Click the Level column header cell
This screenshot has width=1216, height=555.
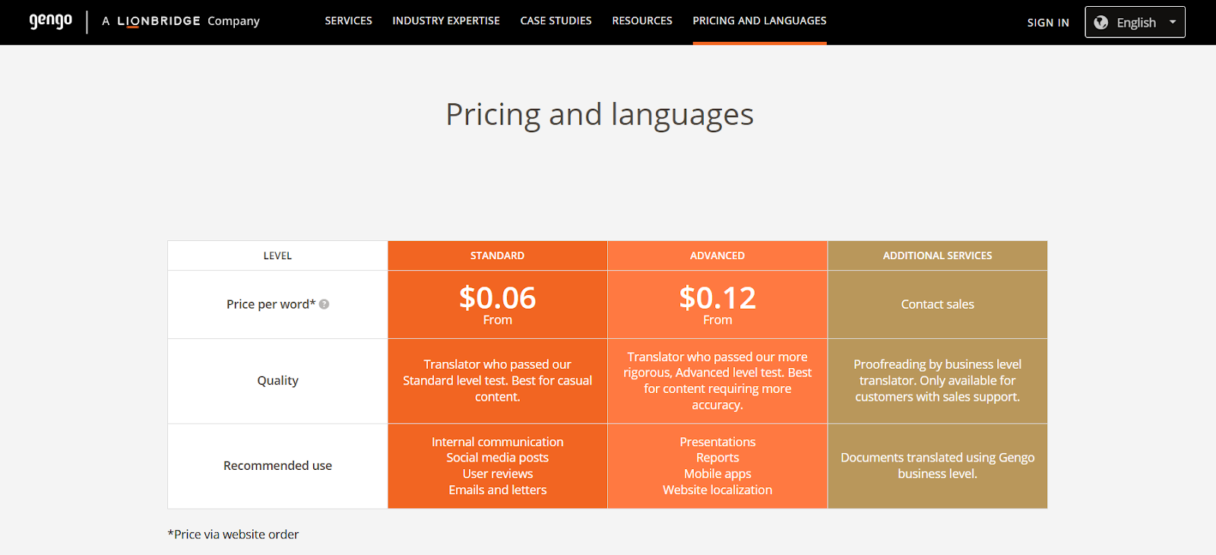point(277,255)
